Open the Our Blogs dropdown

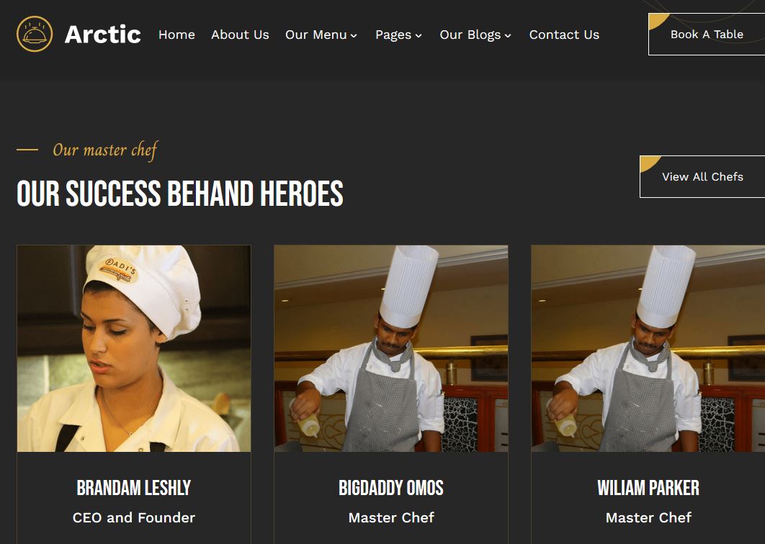pyautogui.click(x=475, y=35)
